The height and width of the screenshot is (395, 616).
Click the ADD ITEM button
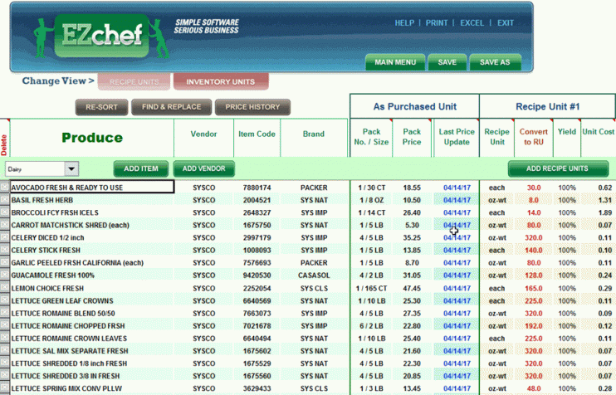(x=140, y=168)
